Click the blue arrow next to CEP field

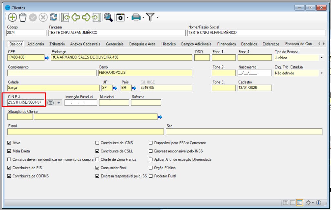click(47, 58)
